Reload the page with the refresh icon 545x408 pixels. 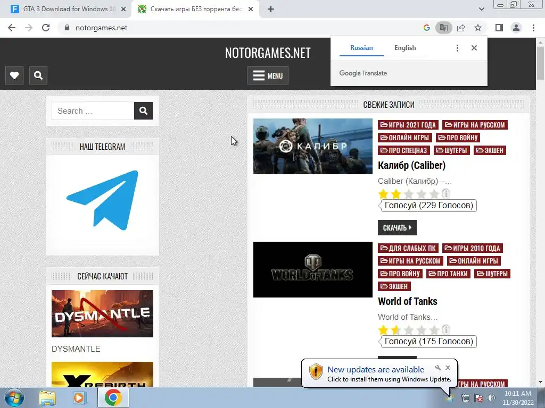point(46,28)
